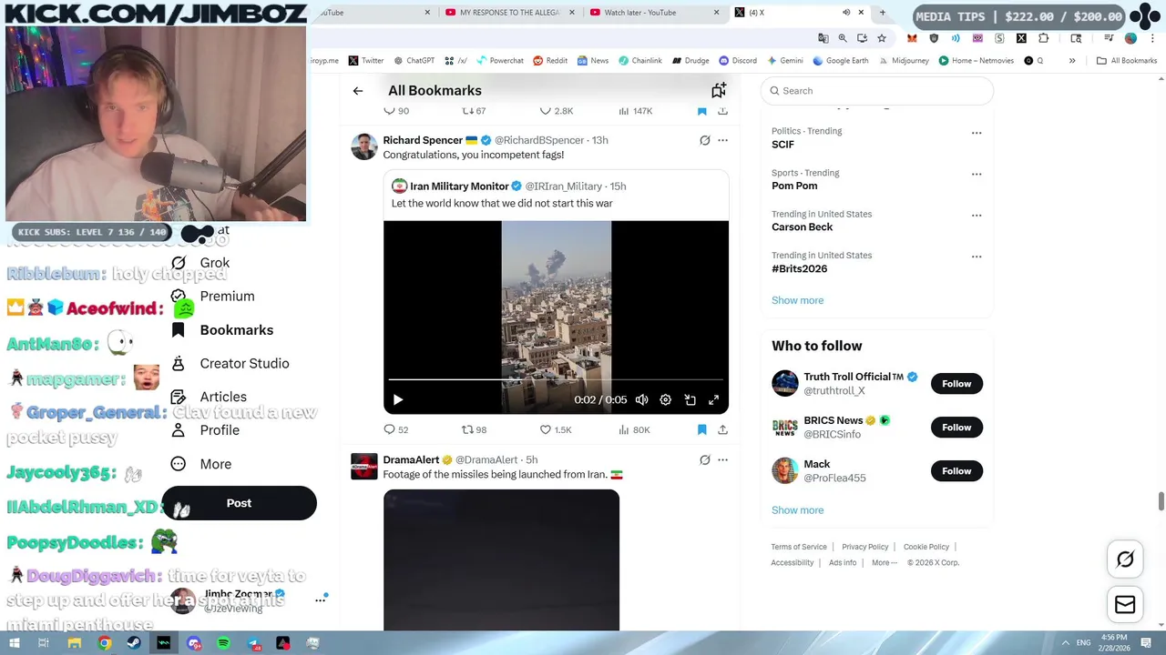Open File Explorer from taskbar

pyautogui.click(x=75, y=643)
